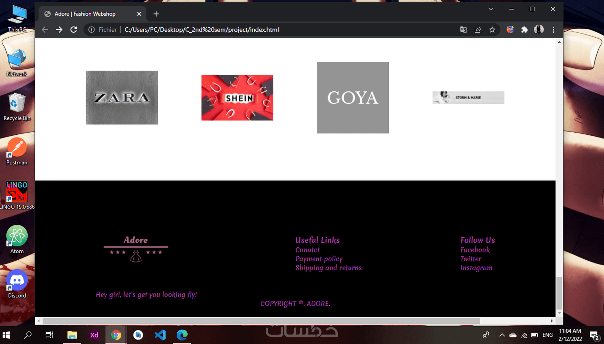Click the Adore footer logo
The image size is (604, 344).
pyautogui.click(x=136, y=249)
